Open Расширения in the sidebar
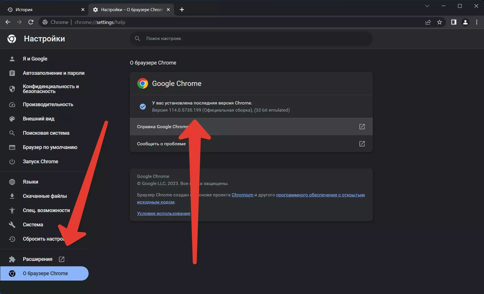The image size is (484, 294). click(37, 259)
